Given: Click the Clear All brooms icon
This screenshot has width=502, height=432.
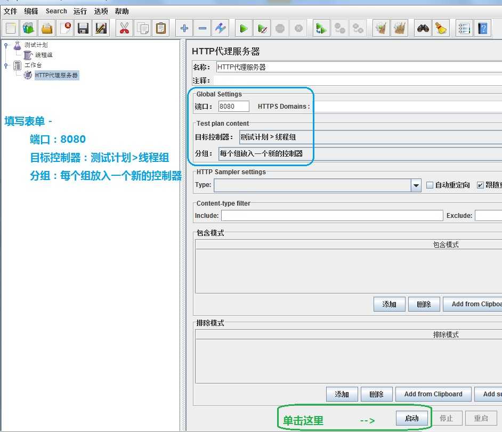Looking at the screenshot, I should point(399,28).
